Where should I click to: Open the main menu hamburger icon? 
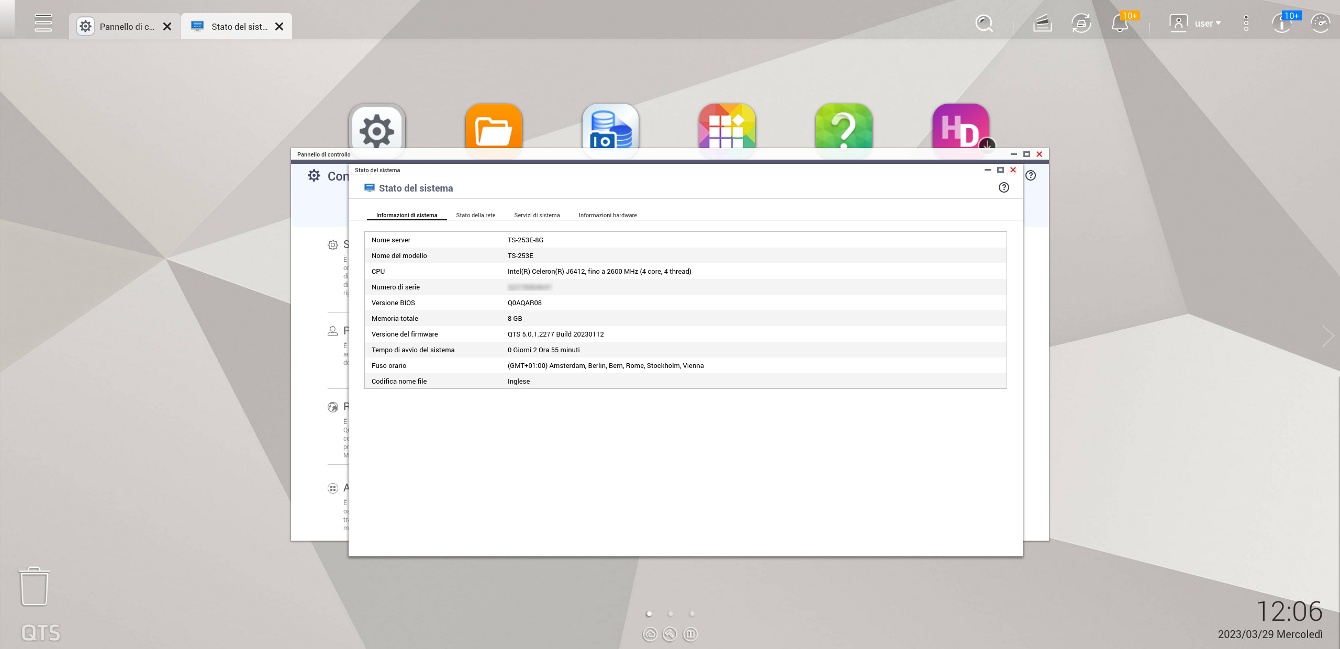(43, 23)
